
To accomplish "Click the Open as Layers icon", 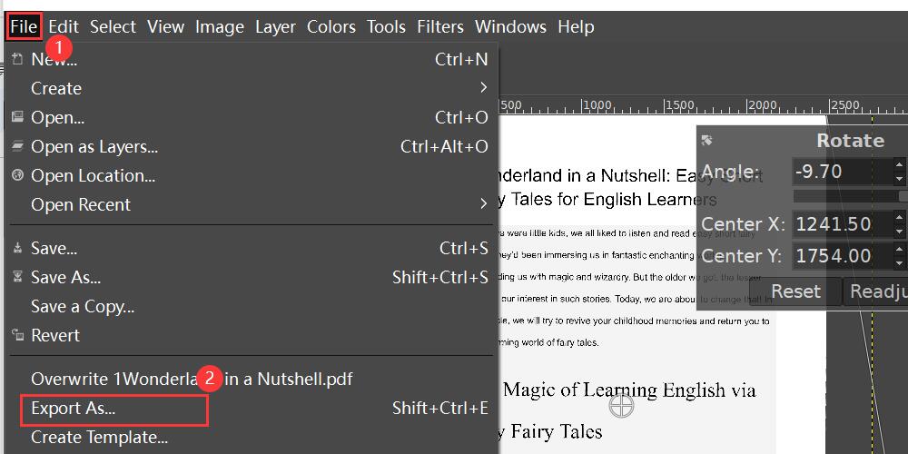I will pyautogui.click(x=18, y=146).
